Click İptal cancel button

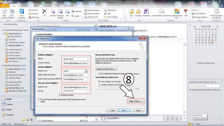(x=138, y=110)
